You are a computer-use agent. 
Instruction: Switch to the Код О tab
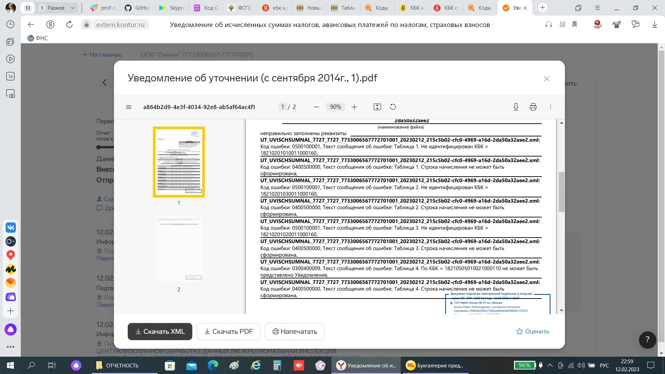[x=206, y=8]
